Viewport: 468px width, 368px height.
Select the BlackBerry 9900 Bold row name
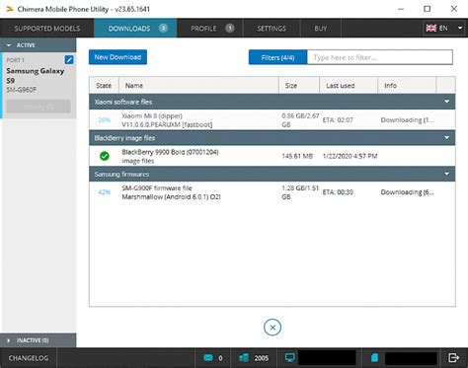point(170,156)
